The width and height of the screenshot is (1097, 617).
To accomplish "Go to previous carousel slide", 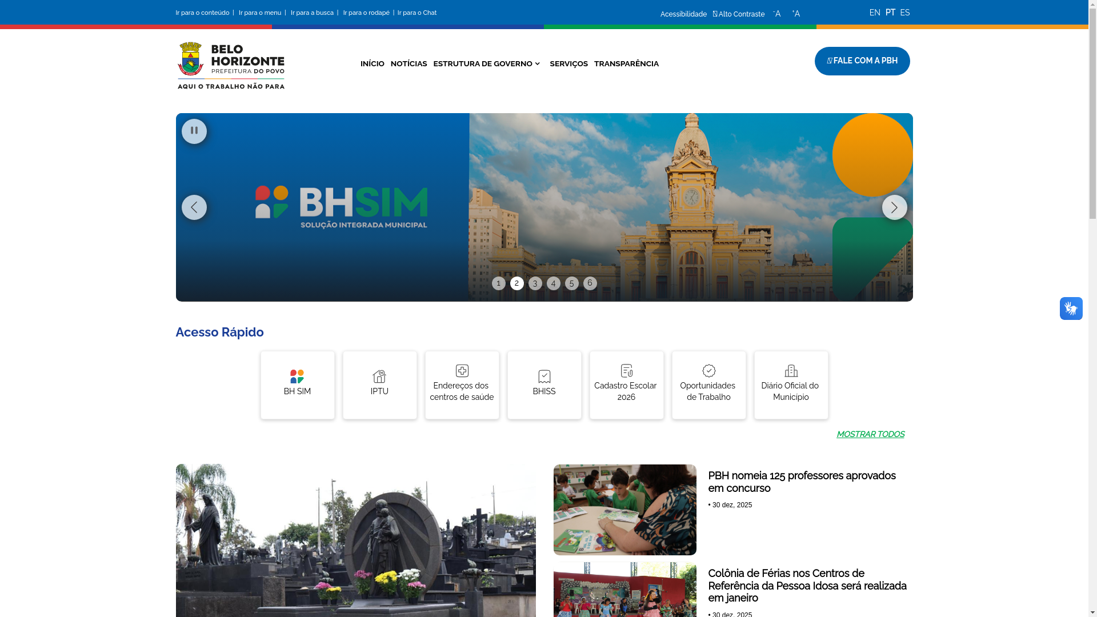I will [194, 207].
